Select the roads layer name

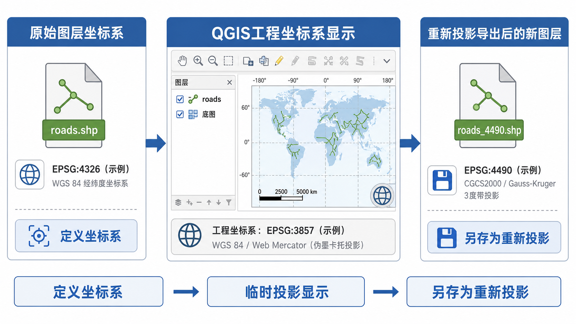(212, 99)
